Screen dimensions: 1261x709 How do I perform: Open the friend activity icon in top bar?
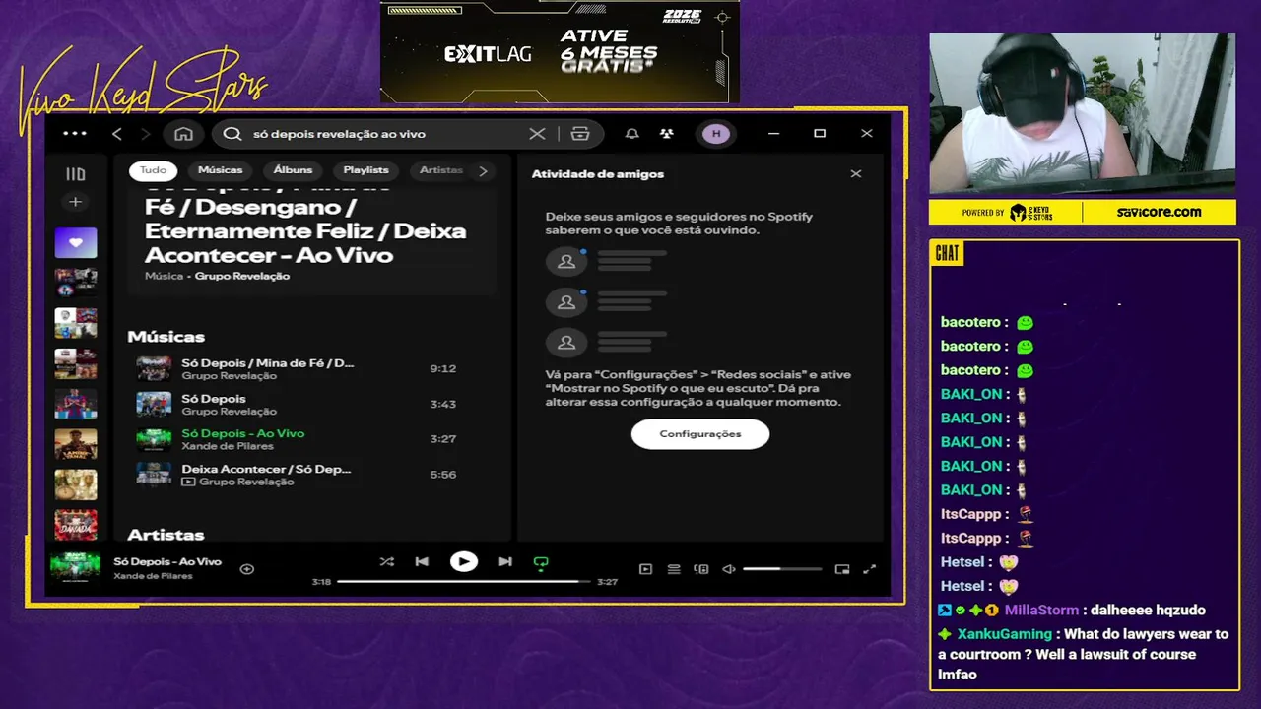click(667, 134)
